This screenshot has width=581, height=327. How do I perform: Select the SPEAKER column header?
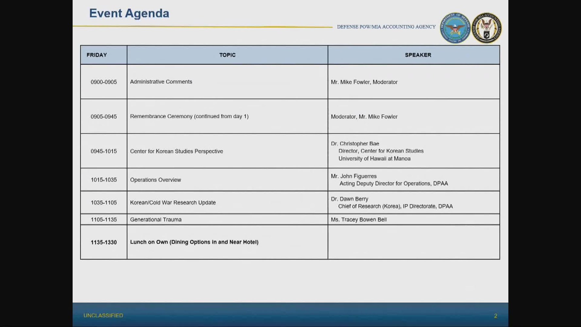coord(418,55)
